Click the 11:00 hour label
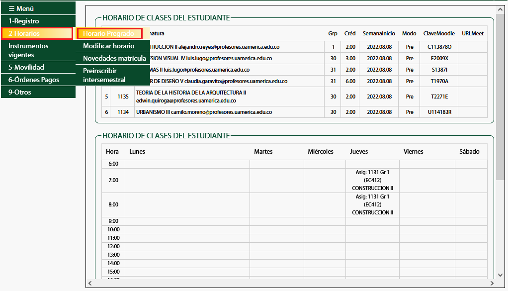Screen dimensions: 508x291 tap(113, 238)
